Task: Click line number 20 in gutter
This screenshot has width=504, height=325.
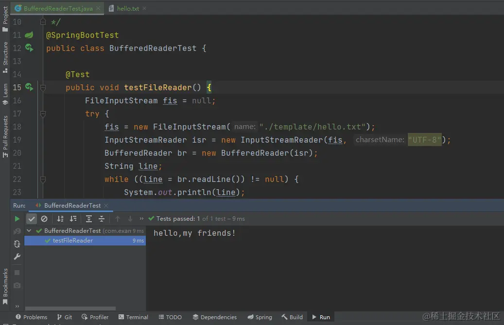Action: tap(17, 153)
